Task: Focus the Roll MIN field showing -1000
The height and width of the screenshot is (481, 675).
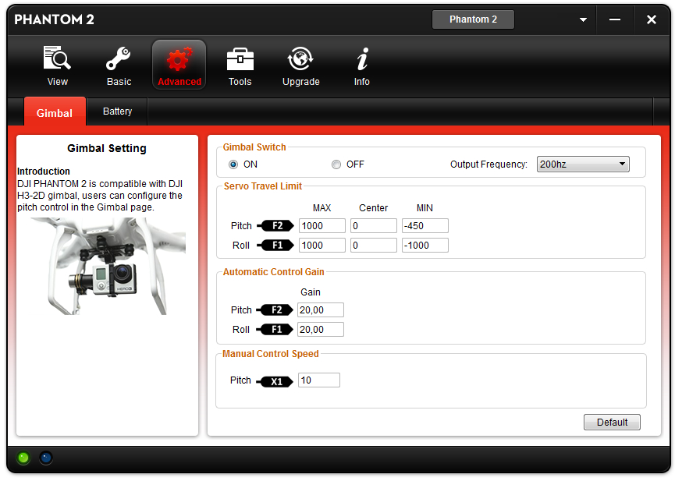Action: pos(425,246)
